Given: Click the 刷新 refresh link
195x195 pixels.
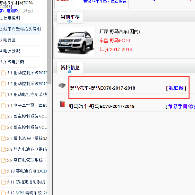Looking at the screenshot, I should (28, 11).
